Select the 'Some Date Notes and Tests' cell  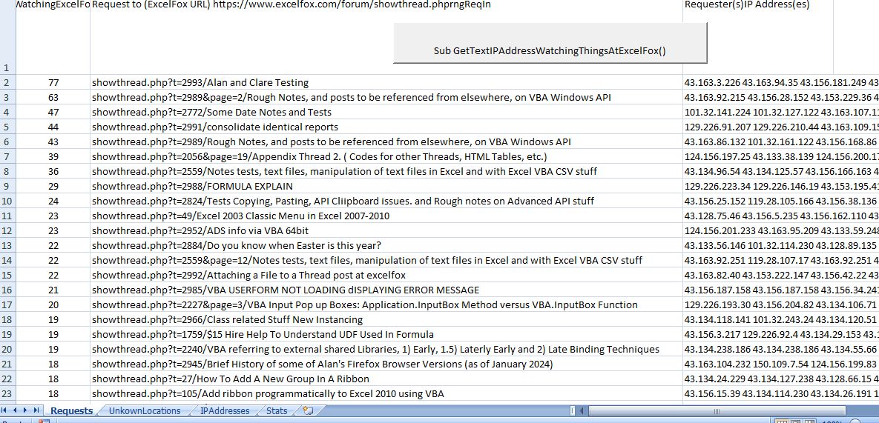click(x=386, y=112)
